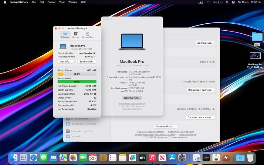264x165 pixels.
Task: Open the Apple menu
Action: (5, 2)
